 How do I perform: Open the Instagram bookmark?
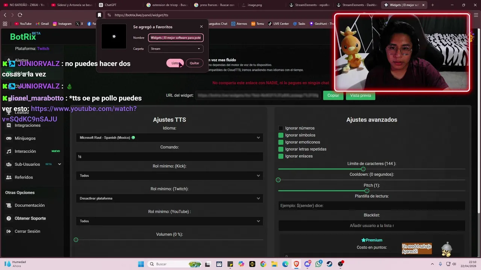(x=62, y=24)
